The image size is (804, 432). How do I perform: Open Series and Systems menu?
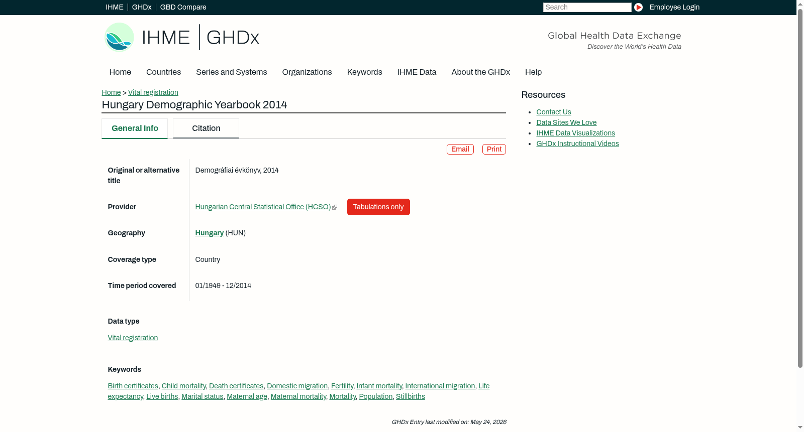coord(232,72)
